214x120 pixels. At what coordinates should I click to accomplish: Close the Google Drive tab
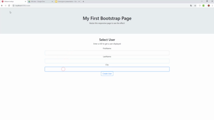[52, 1]
